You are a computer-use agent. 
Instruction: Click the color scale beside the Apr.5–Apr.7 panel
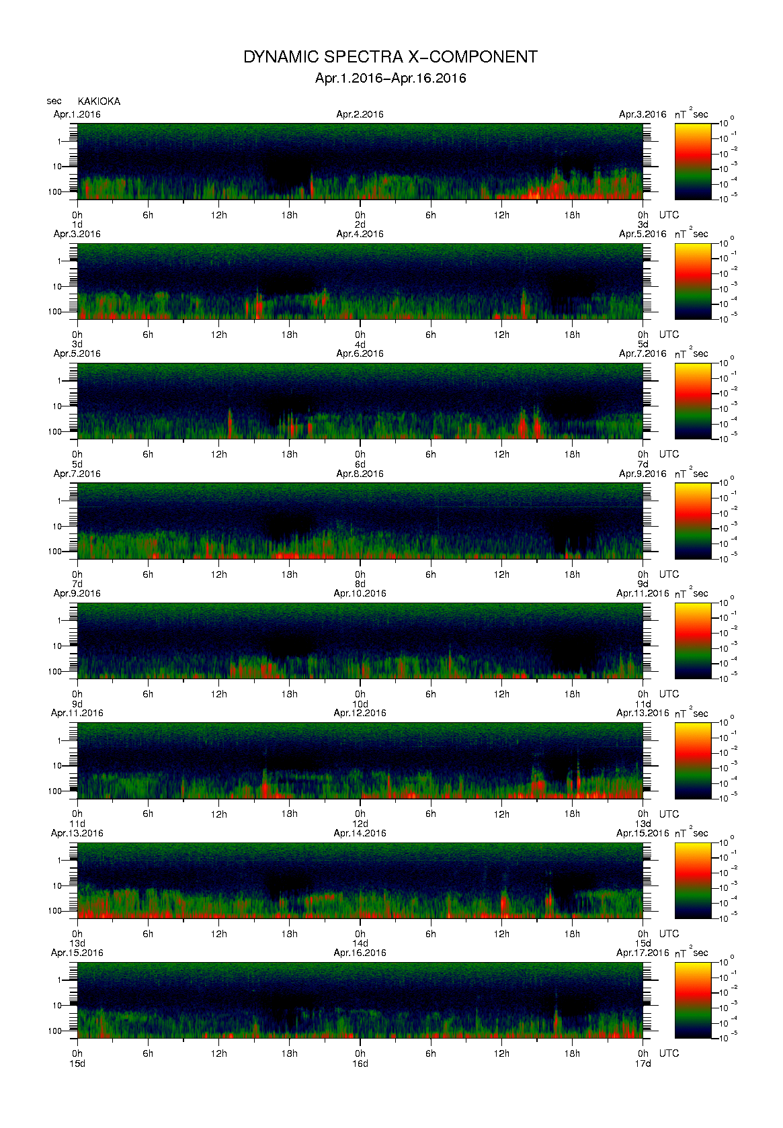coord(693,401)
